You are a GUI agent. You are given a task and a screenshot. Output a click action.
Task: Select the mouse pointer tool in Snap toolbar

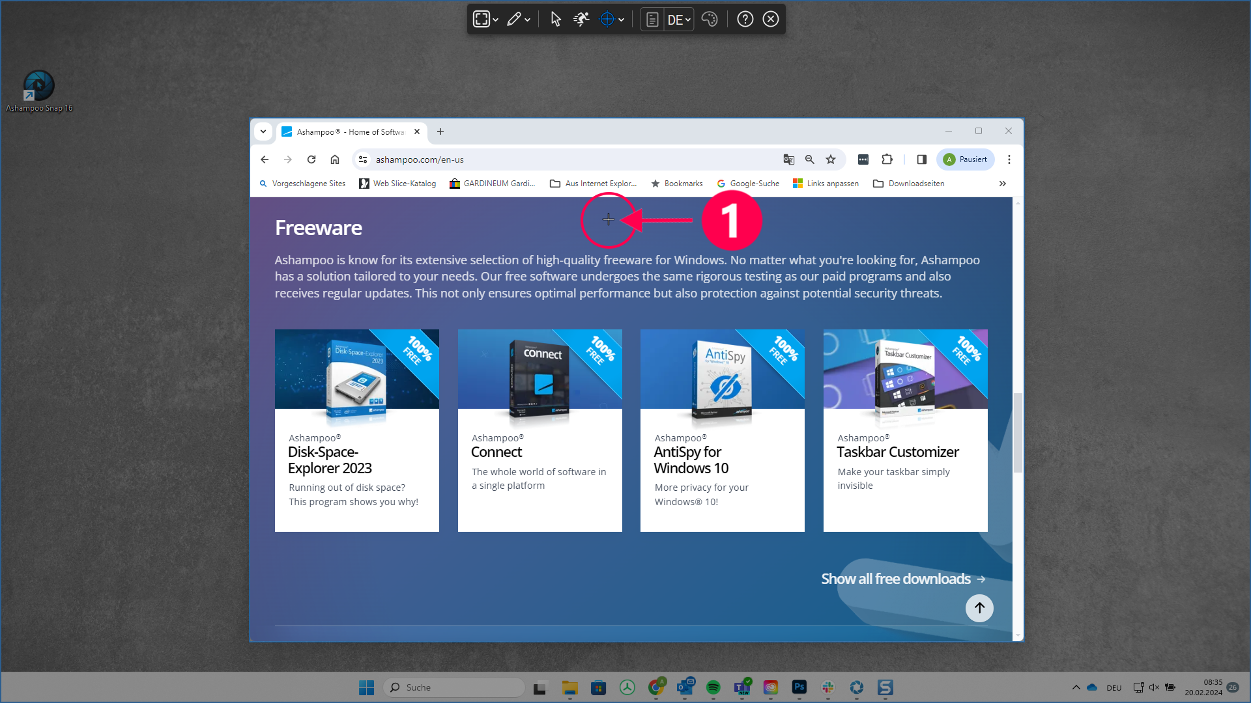pos(555,19)
